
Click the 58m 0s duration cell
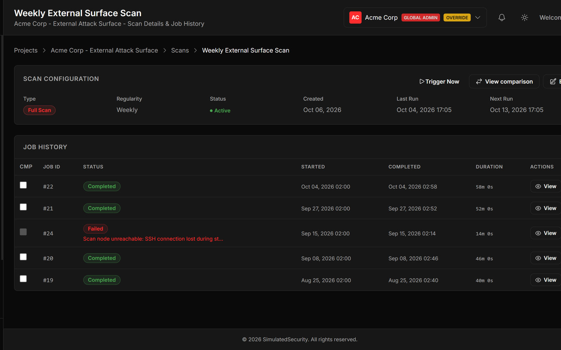point(484,187)
